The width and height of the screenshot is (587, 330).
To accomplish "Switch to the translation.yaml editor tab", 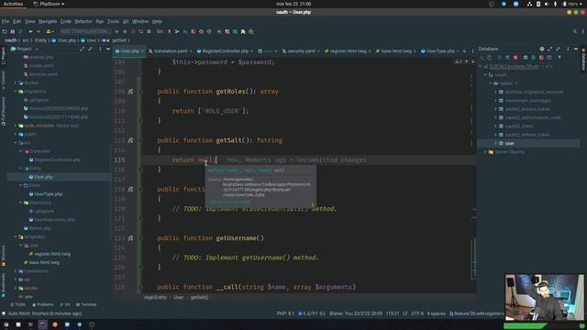I will (x=171, y=51).
